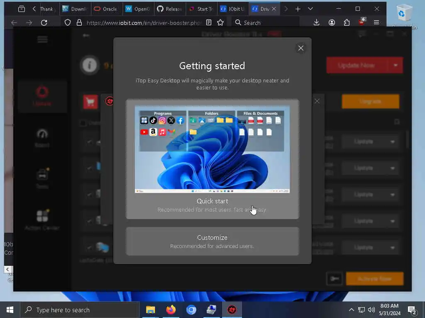Viewport: 425px width, 318px height.
Task: Click the site security padlock icon
Action: [79, 22]
